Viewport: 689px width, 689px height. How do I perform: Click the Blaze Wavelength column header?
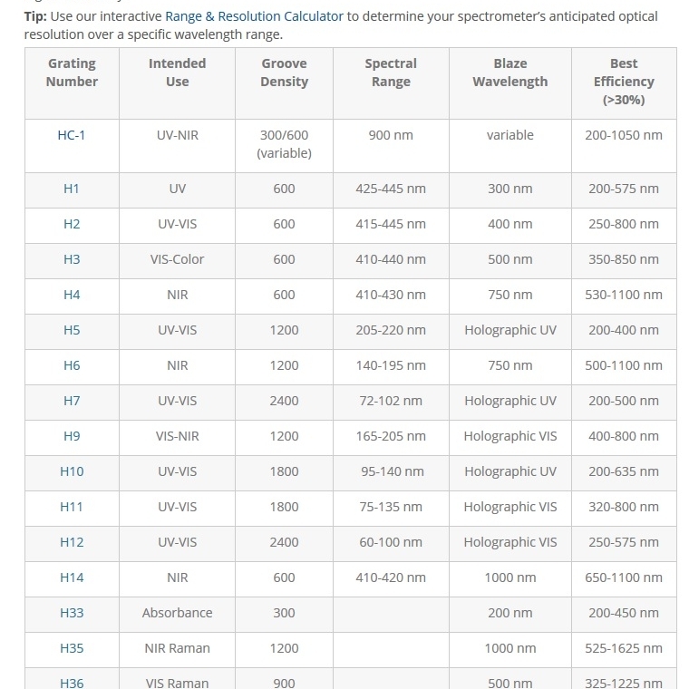(x=510, y=73)
